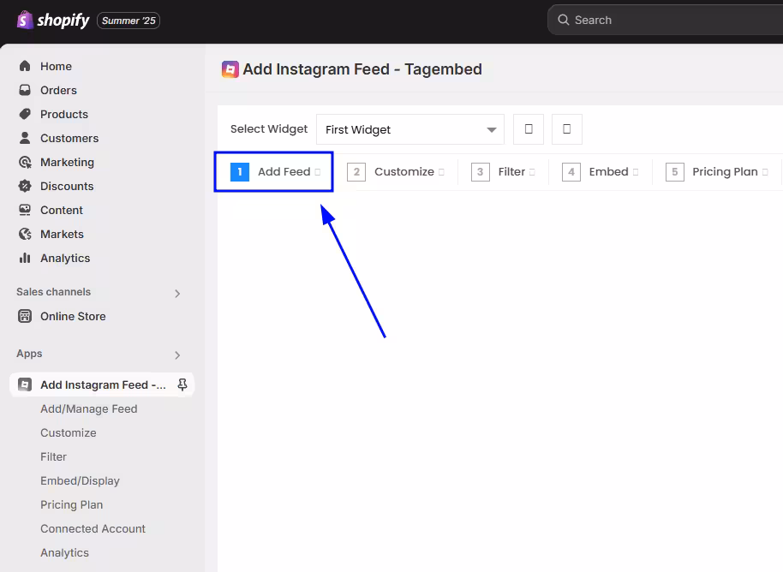Expand Sales channels chevron

click(x=177, y=294)
